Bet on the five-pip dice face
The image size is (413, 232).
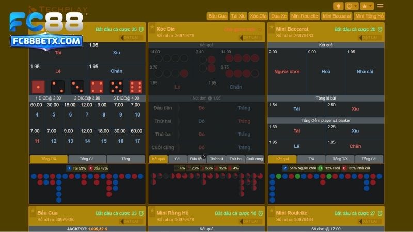click(x=117, y=87)
